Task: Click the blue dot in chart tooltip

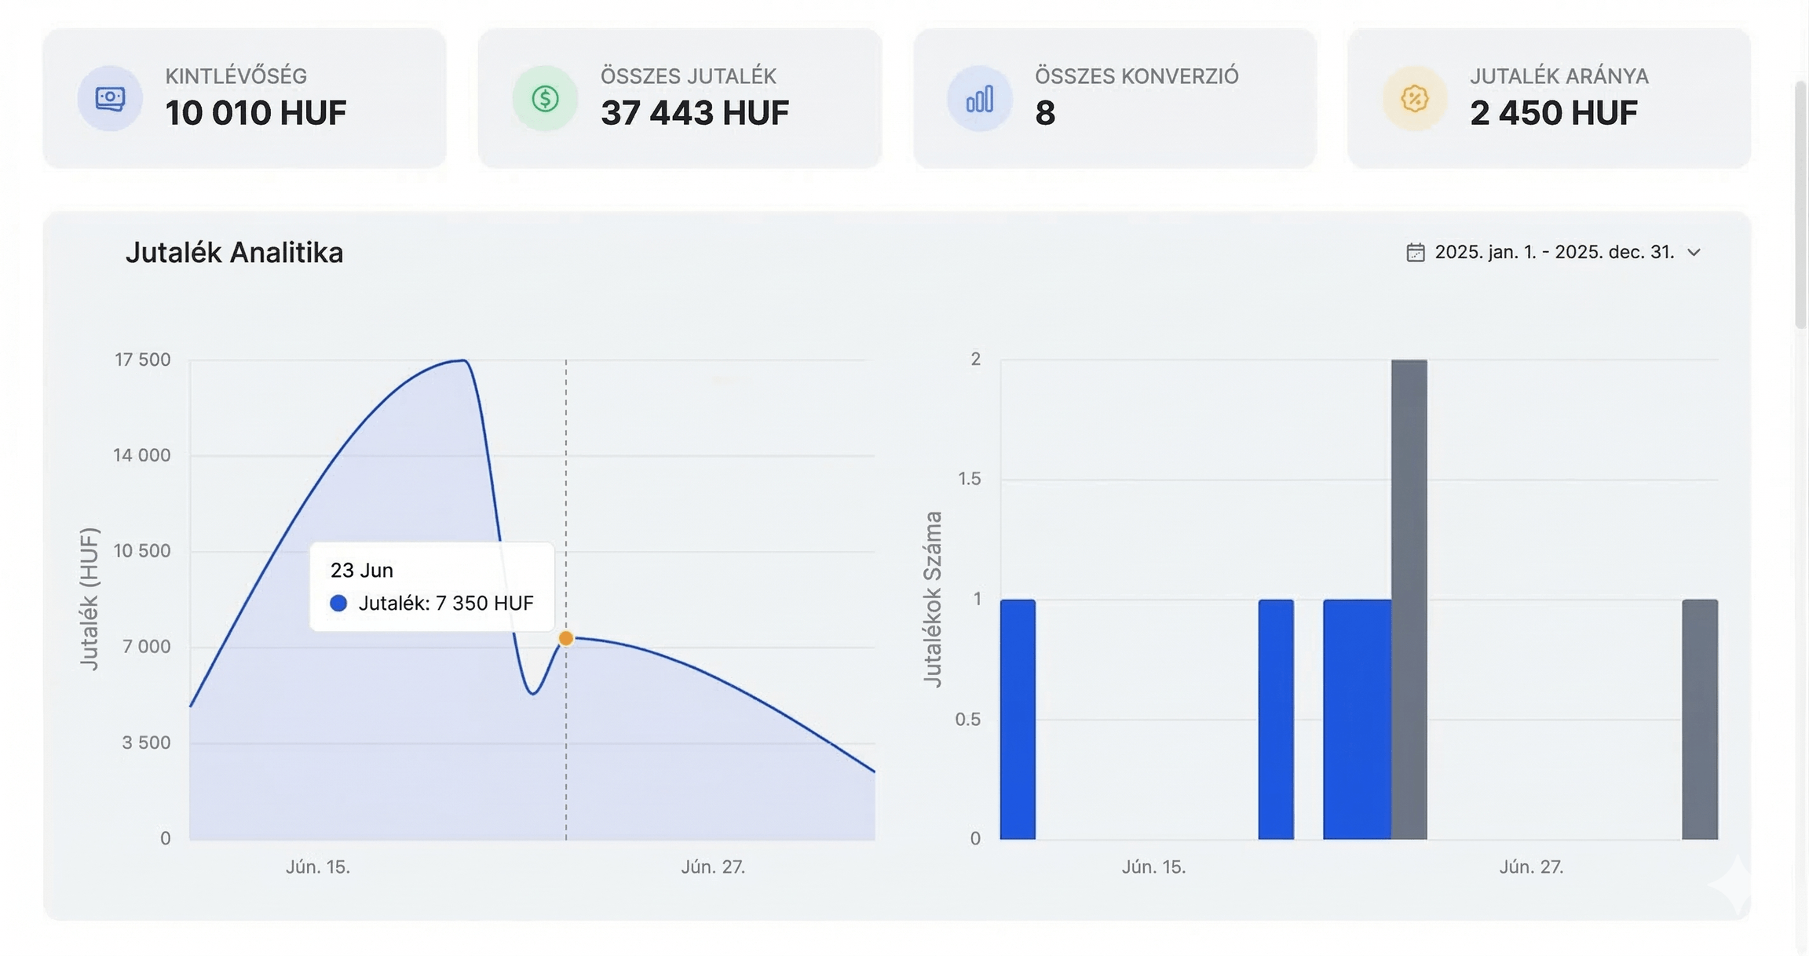Action: [x=338, y=604]
